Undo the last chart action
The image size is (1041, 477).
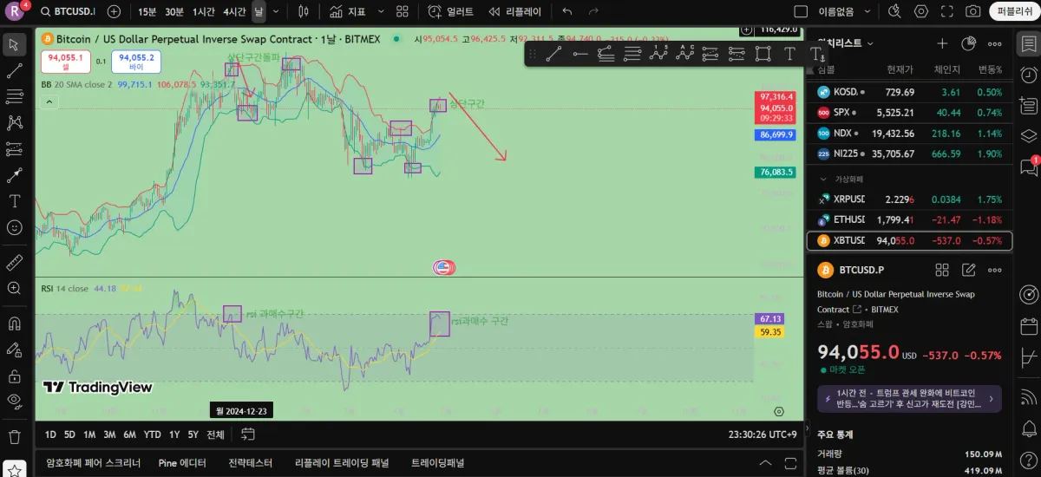point(567,11)
